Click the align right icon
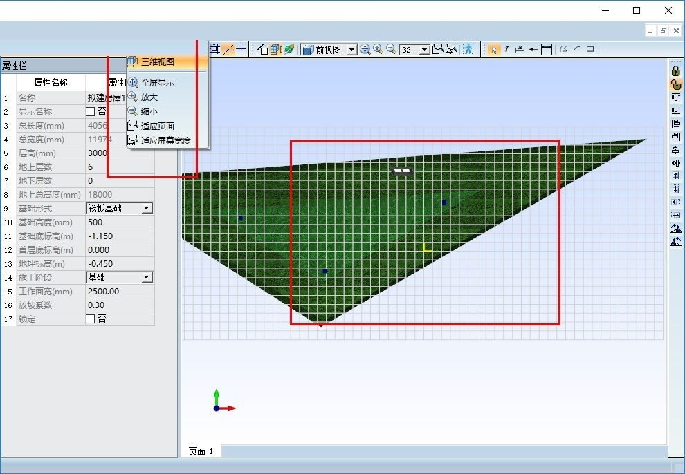The height and width of the screenshot is (474, 685). point(676,137)
